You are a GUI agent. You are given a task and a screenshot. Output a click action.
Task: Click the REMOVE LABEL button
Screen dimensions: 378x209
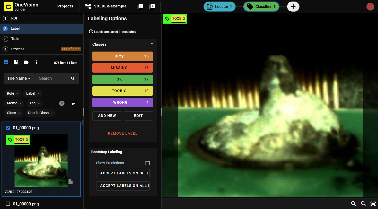pyautogui.click(x=123, y=133)
